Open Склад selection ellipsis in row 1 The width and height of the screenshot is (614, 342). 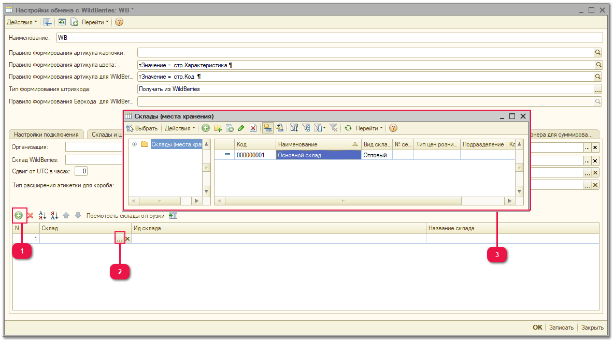point(120,239)
